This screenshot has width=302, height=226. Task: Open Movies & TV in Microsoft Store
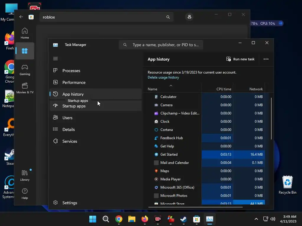pos(25,88)
